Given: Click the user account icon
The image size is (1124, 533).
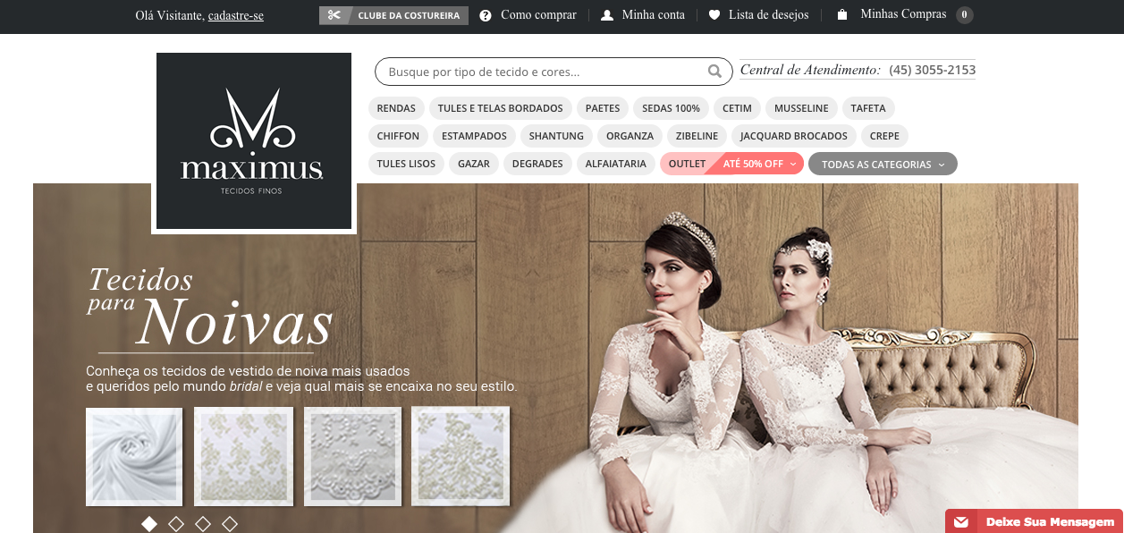Looking at the screenshot, I should [x=607, y=15].
